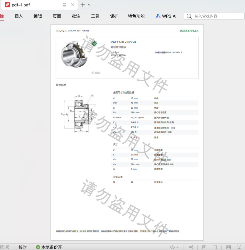Click the 技术信息 heading
Screen dimensions: 245x250
(x=61, y=85)
